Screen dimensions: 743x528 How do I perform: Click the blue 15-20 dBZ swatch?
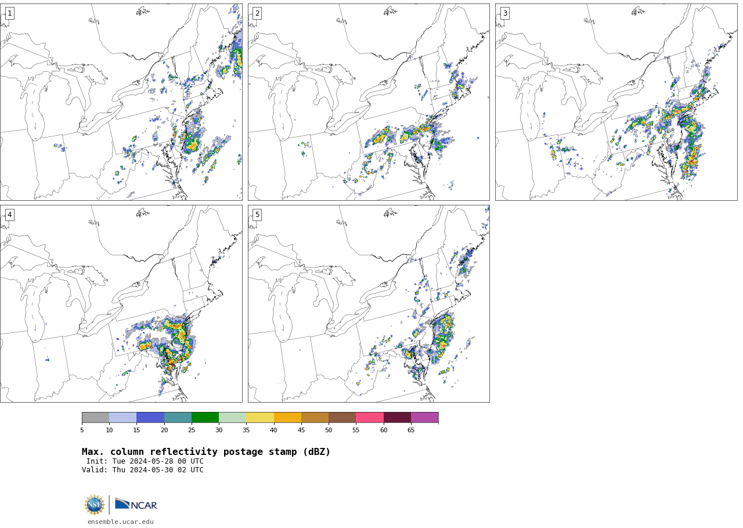150,418
